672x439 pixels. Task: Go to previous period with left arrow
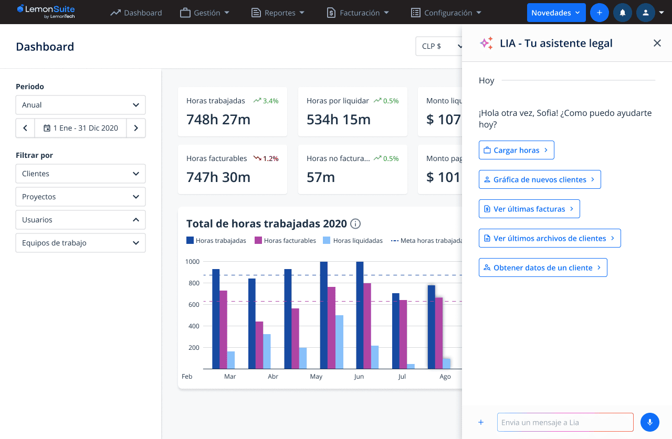pyautogui.click(x=25, y=128)
